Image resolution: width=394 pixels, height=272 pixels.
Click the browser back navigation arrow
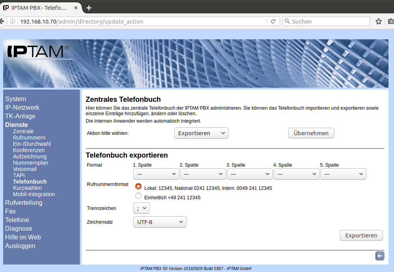[x=2, y=21]
